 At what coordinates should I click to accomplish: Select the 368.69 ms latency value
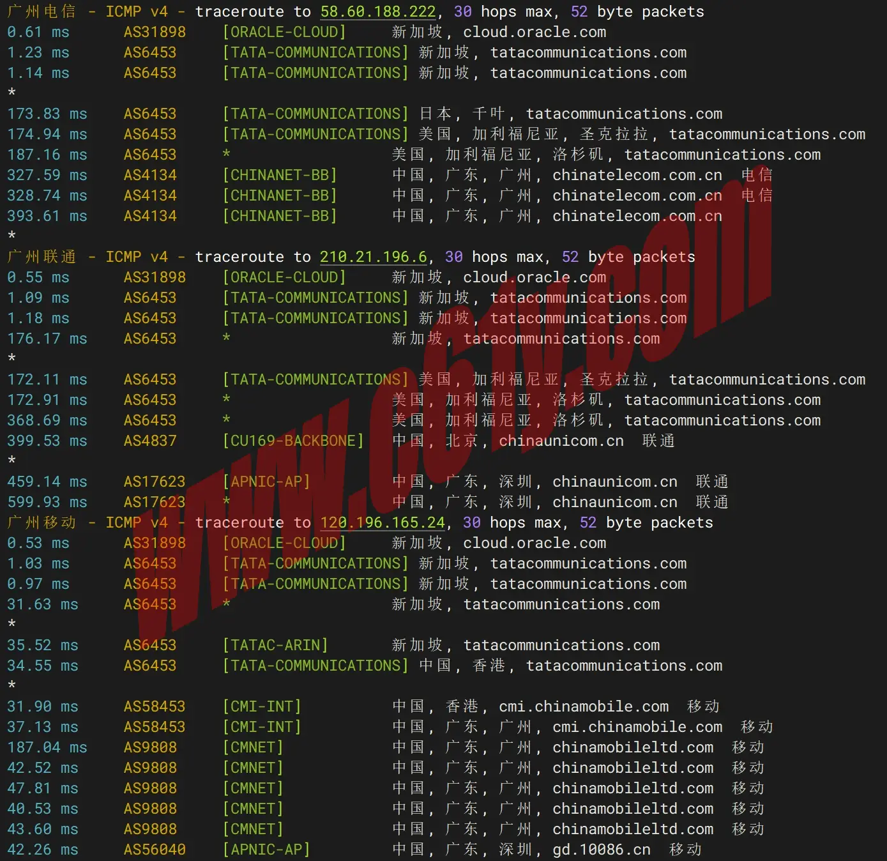click(x=47, y=420)
